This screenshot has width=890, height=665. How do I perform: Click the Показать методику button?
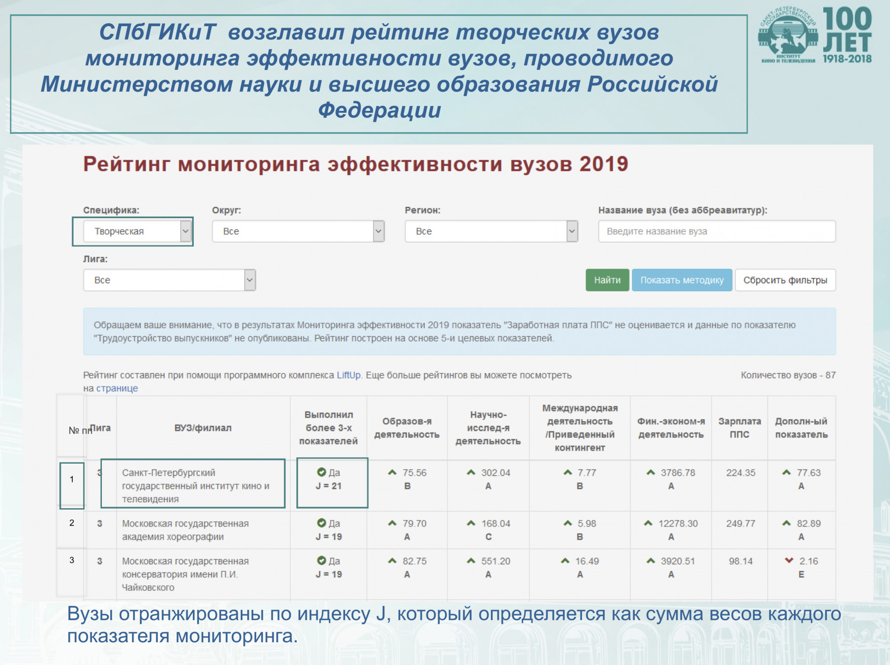click(x=682, y=280)
